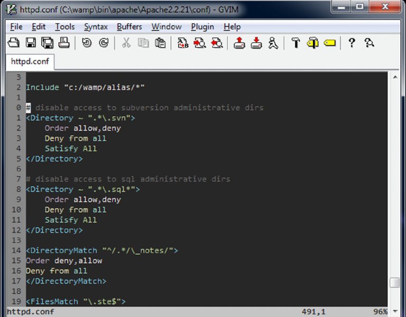Viewport: 406px width, 317px height.
Task: Open Help via question mark icon
Action: 352,43
